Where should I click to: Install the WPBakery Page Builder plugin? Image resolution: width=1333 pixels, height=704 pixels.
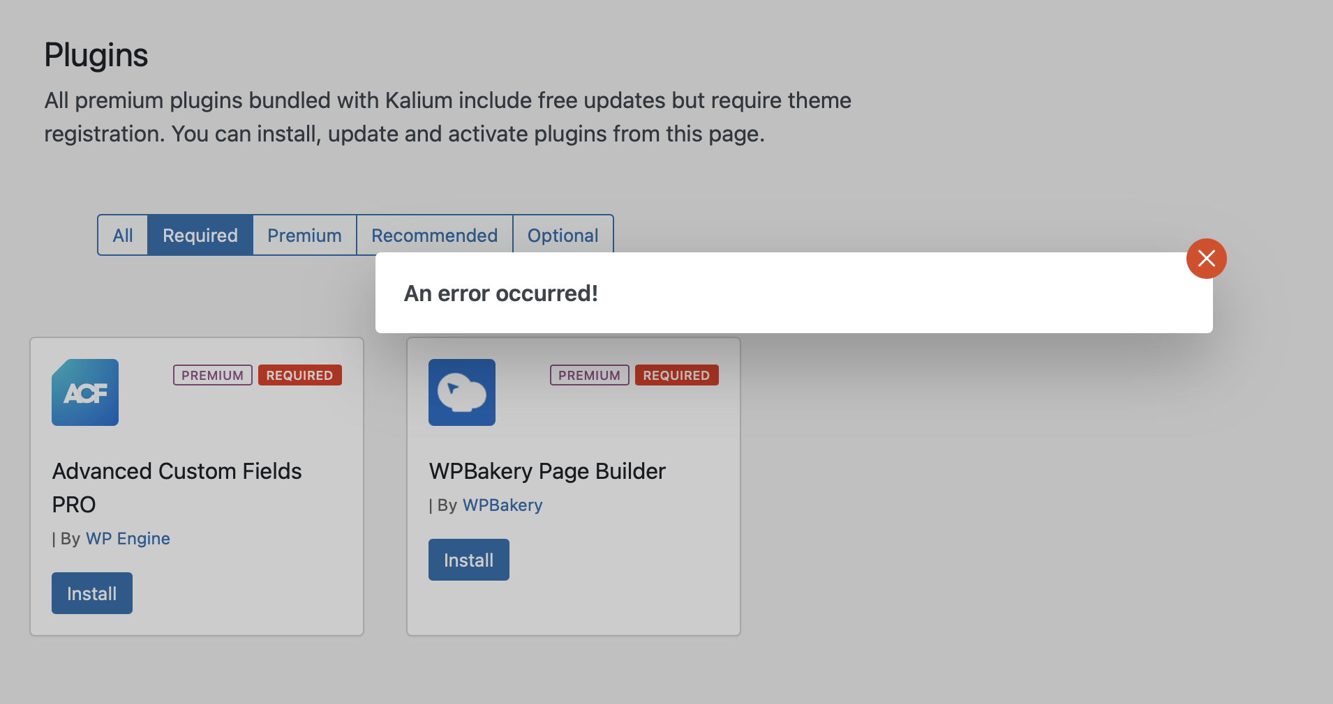[469, 560]
